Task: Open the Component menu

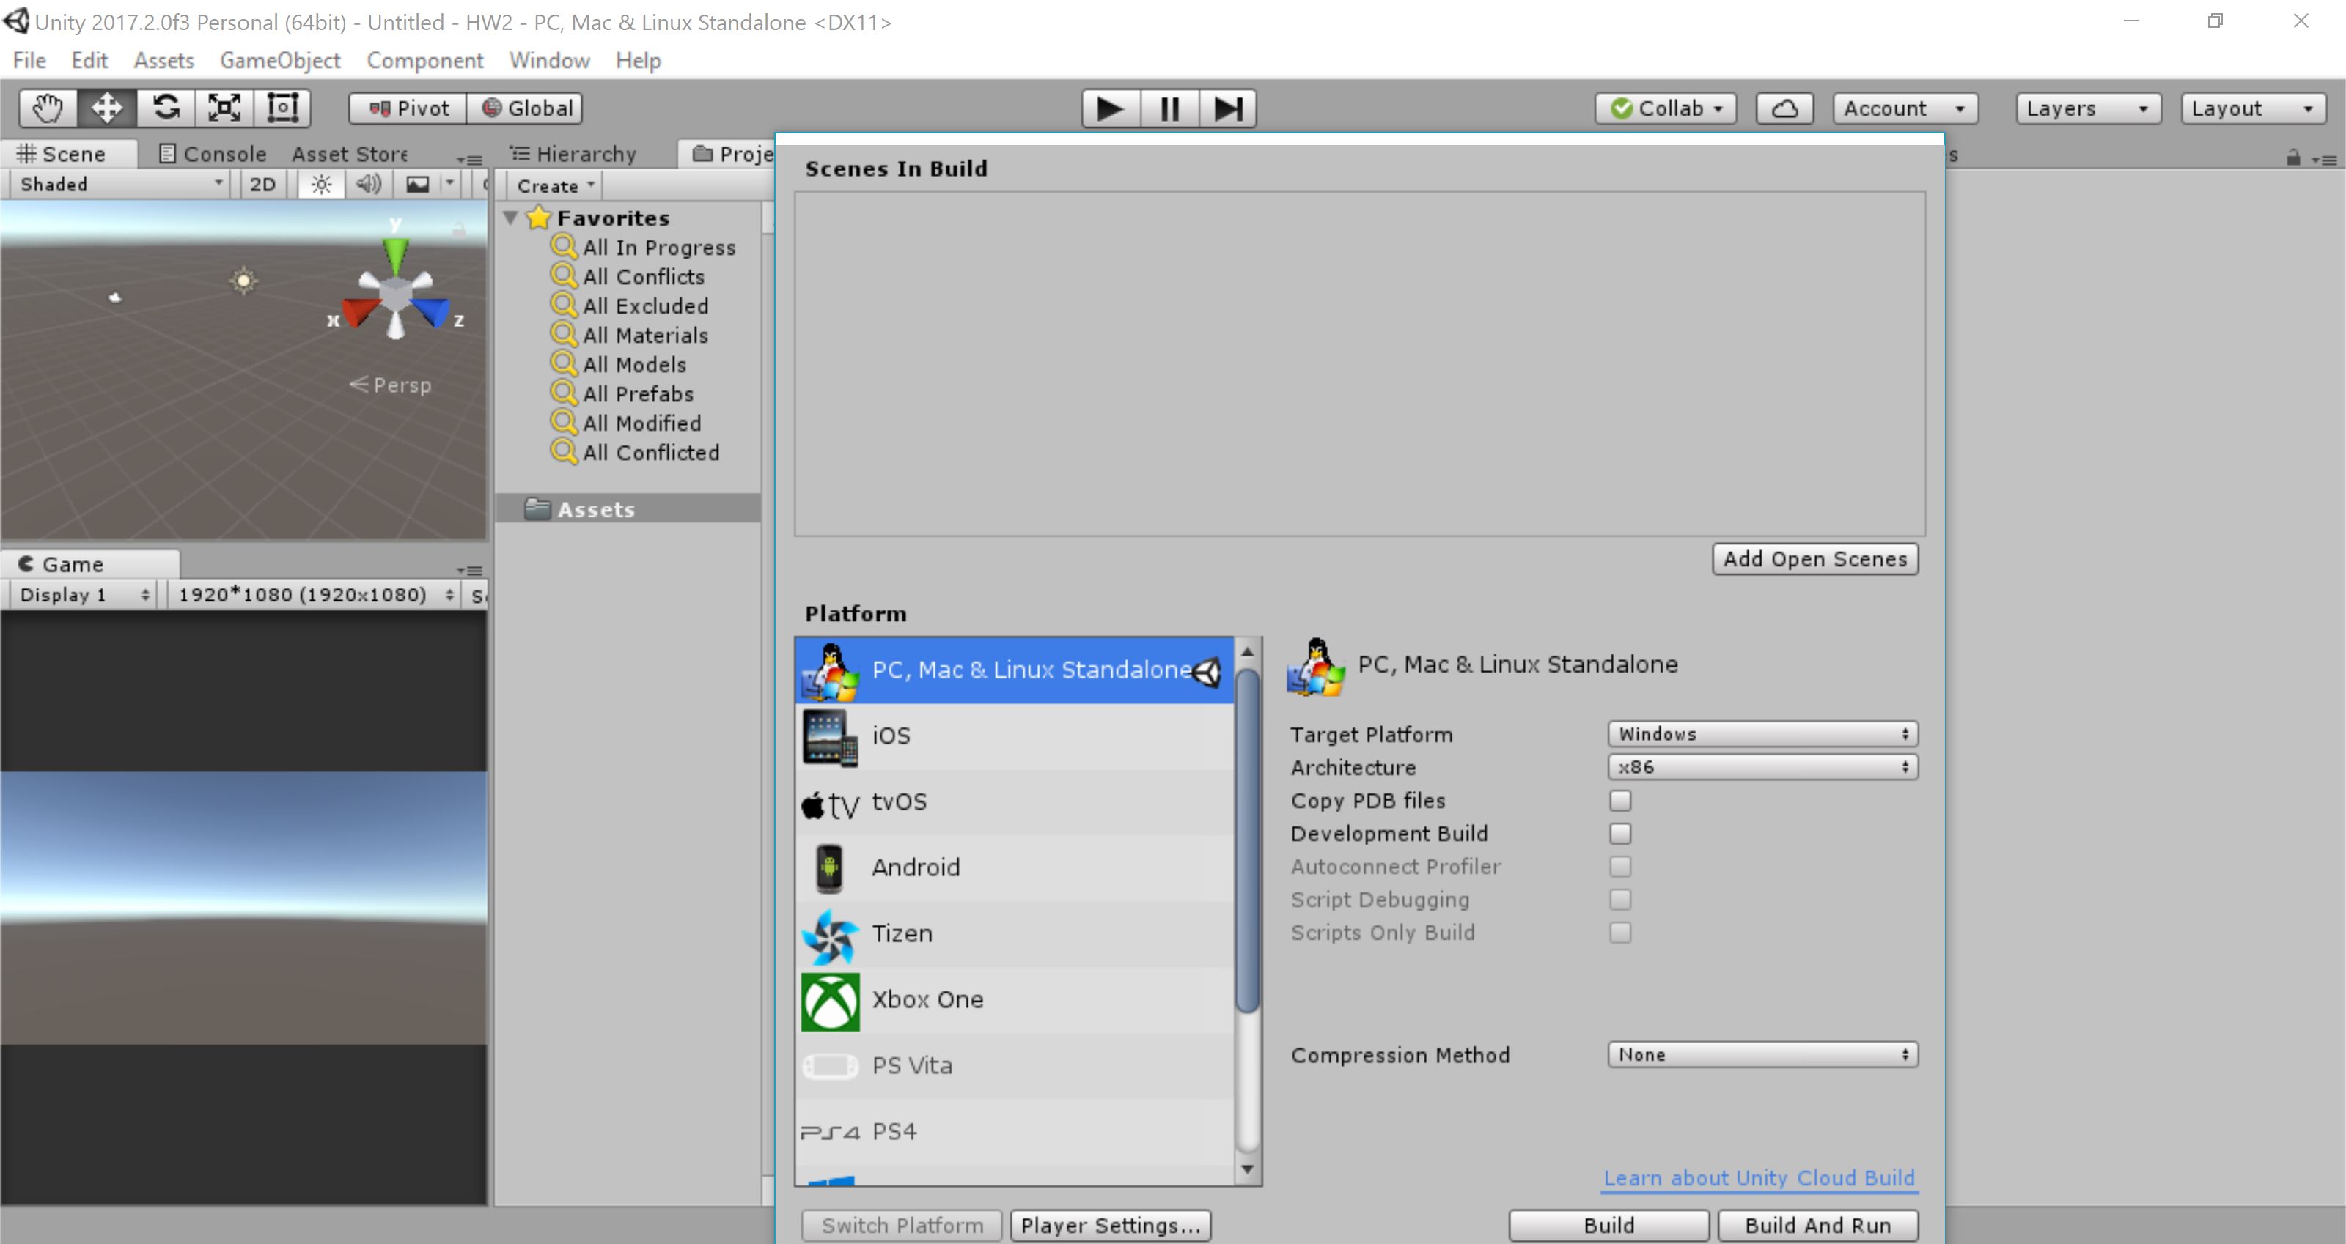Action: tap(424, 60)
